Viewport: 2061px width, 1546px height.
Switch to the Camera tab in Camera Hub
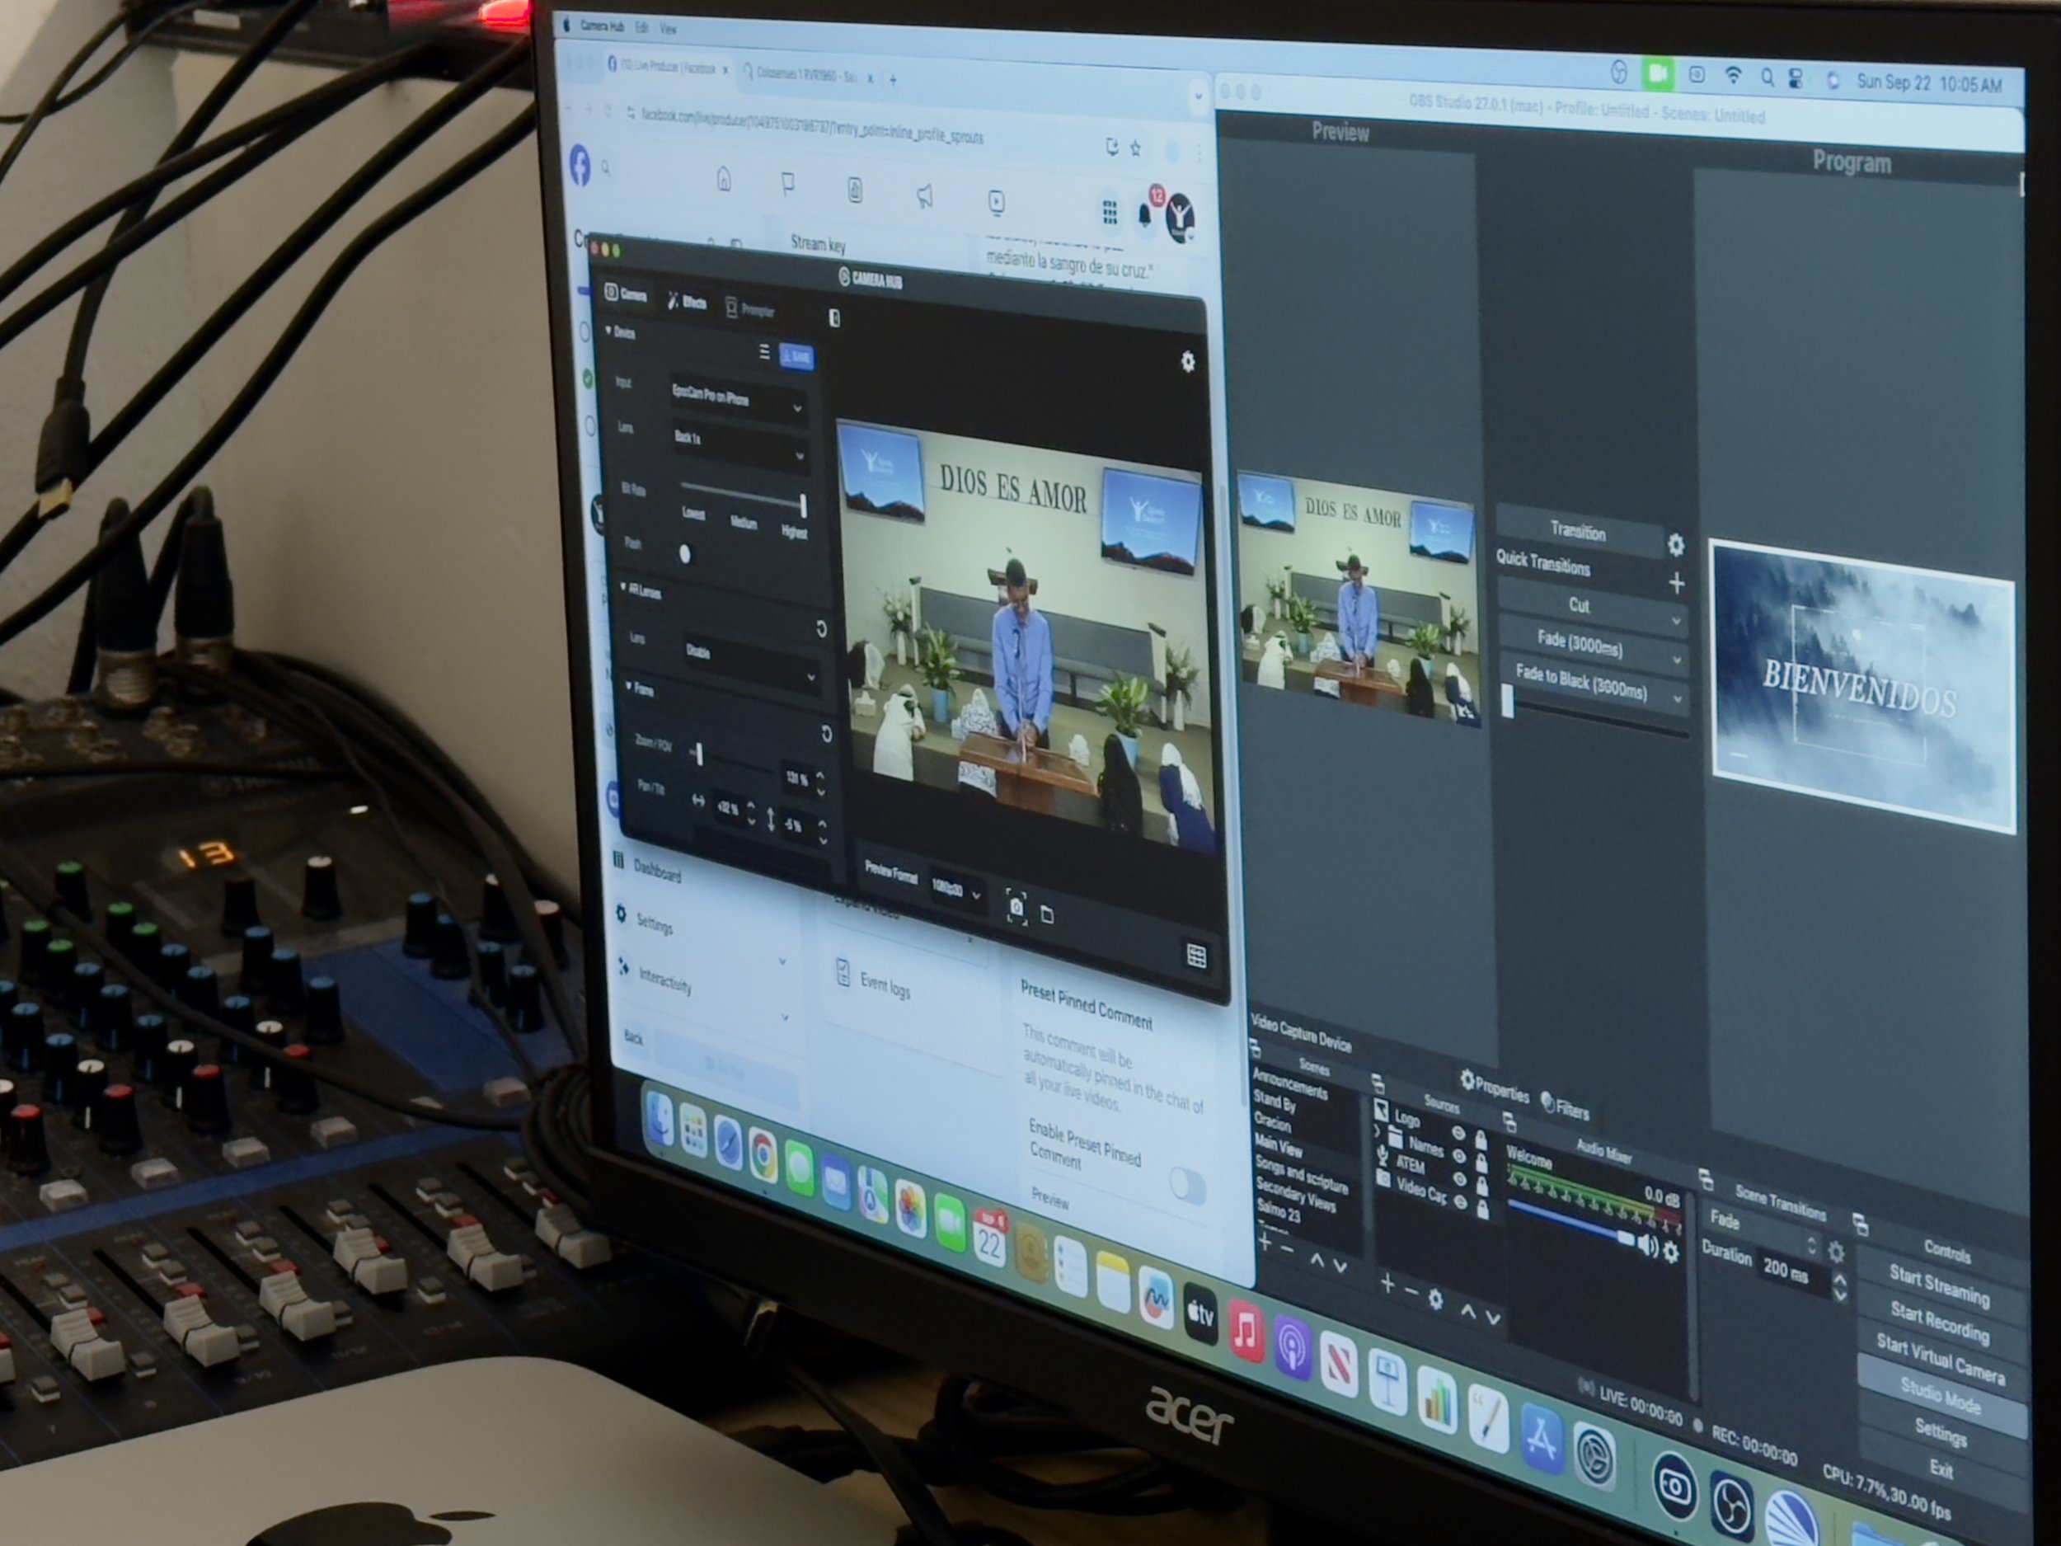[x=626, y=294]
